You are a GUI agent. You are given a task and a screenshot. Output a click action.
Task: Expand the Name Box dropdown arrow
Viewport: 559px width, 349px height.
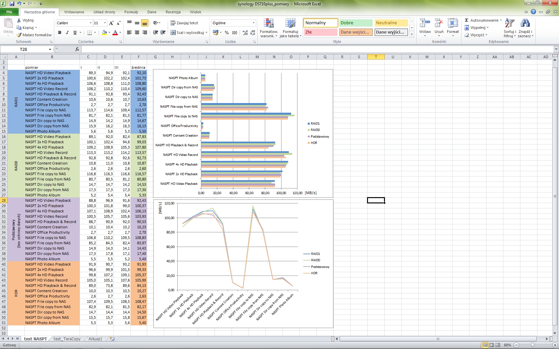tap(50, 49)
